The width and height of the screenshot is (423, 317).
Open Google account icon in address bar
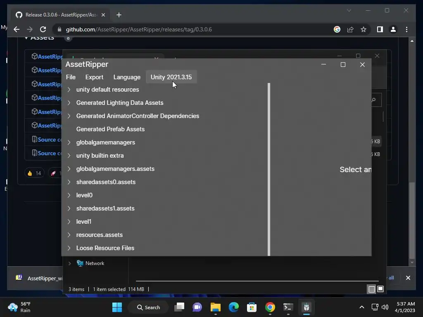pos(337,29)
